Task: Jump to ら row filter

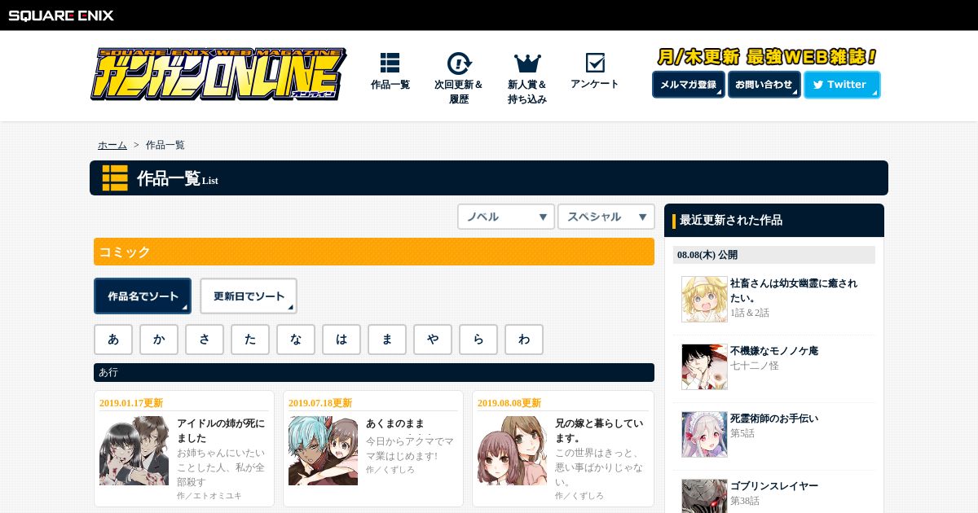Action: [x=478, y=340]
